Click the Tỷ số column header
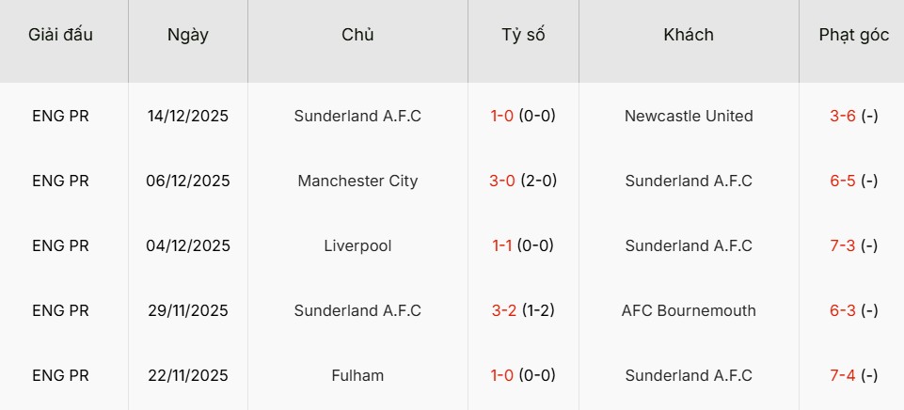 [x=523, y=35]
